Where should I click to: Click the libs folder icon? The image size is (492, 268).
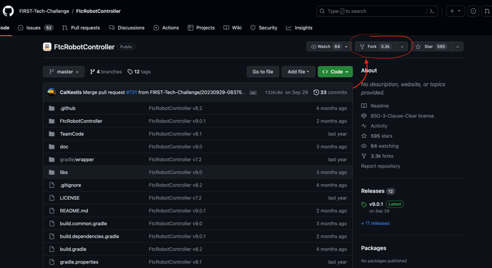point(52,172)
